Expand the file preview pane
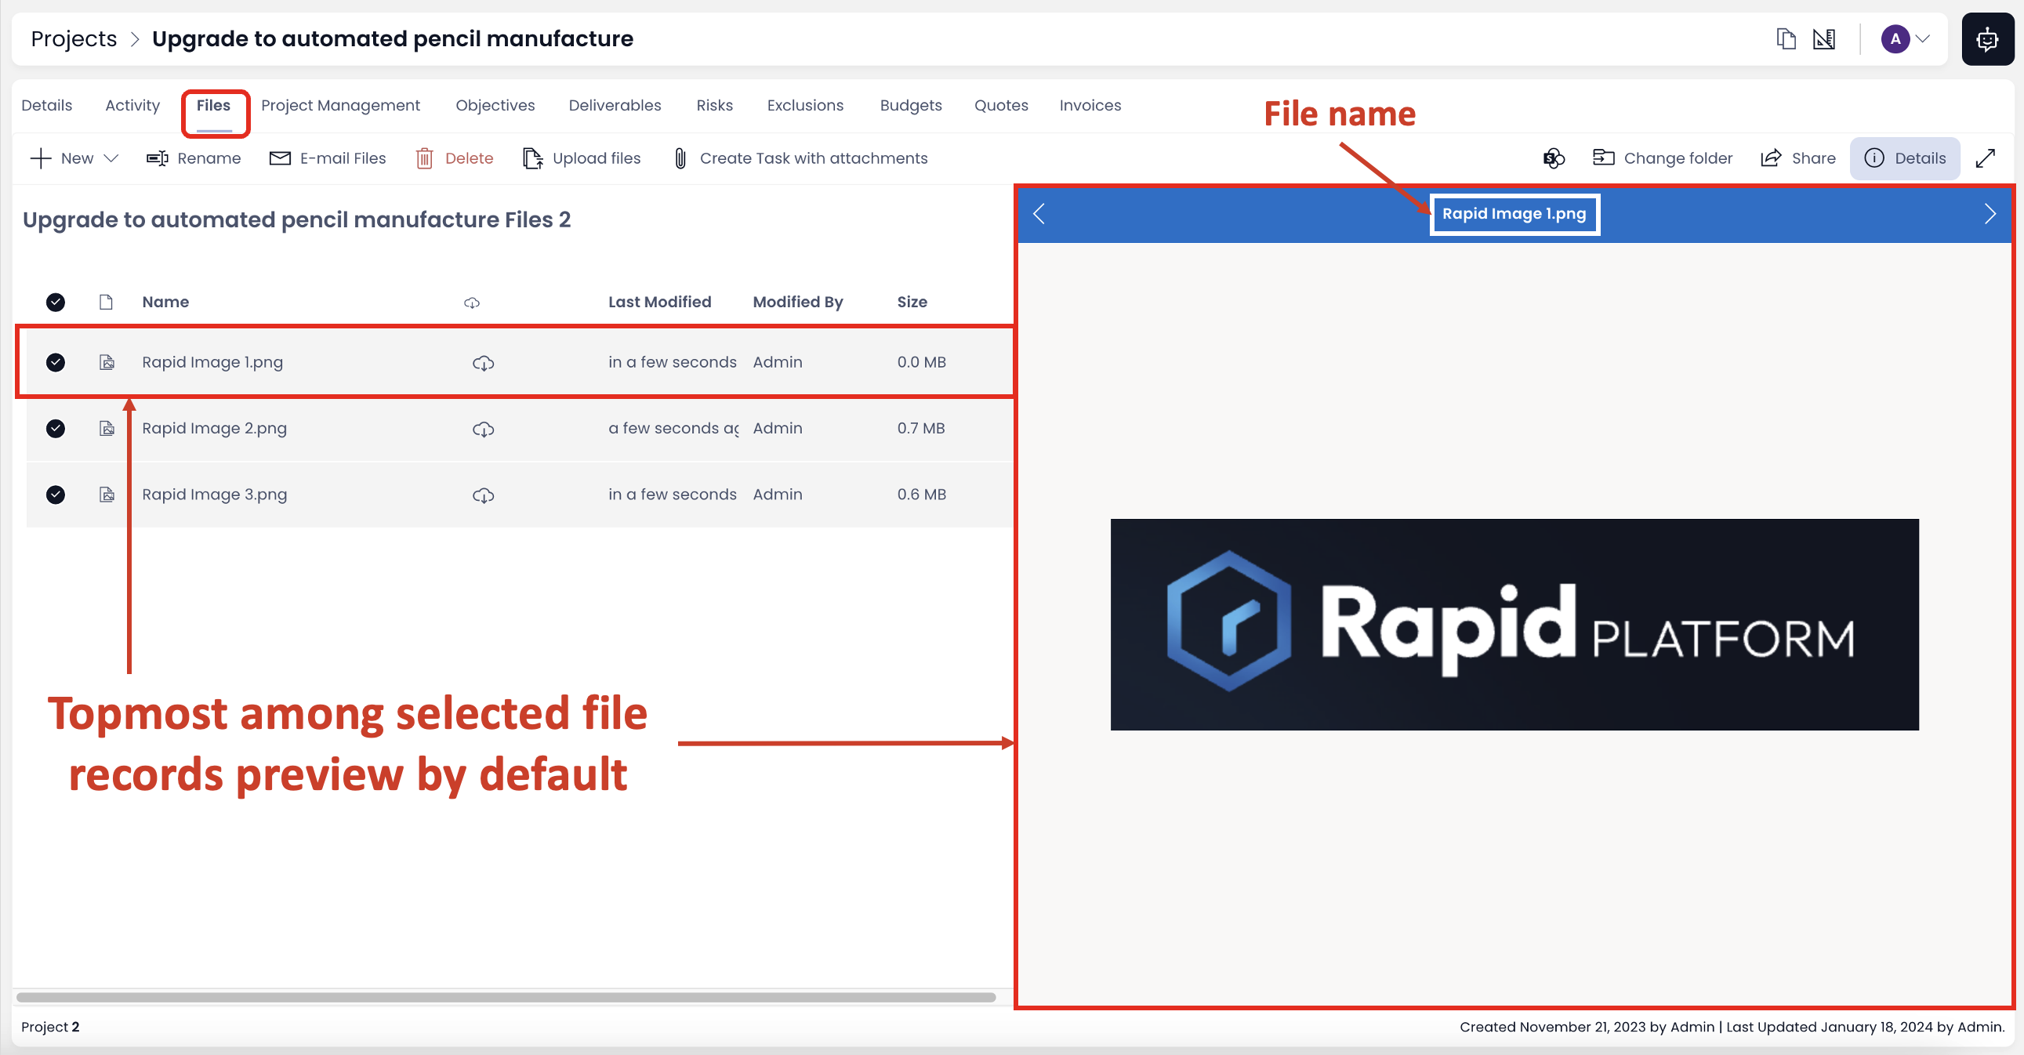Image resolution: width=2024 pixels, height=1055 pixels. 1985,158
